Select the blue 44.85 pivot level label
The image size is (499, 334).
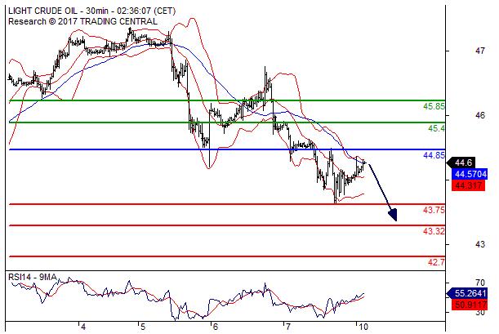click(434, 155)
